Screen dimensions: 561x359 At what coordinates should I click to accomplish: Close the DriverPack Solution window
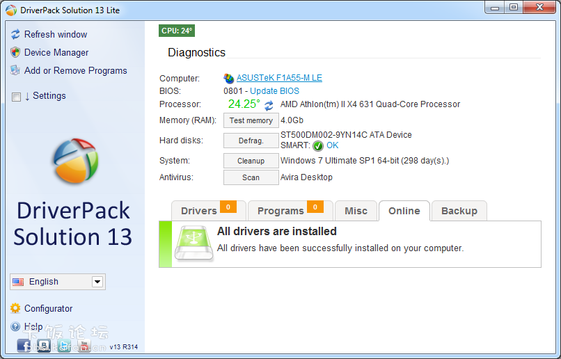coord(539,8)
